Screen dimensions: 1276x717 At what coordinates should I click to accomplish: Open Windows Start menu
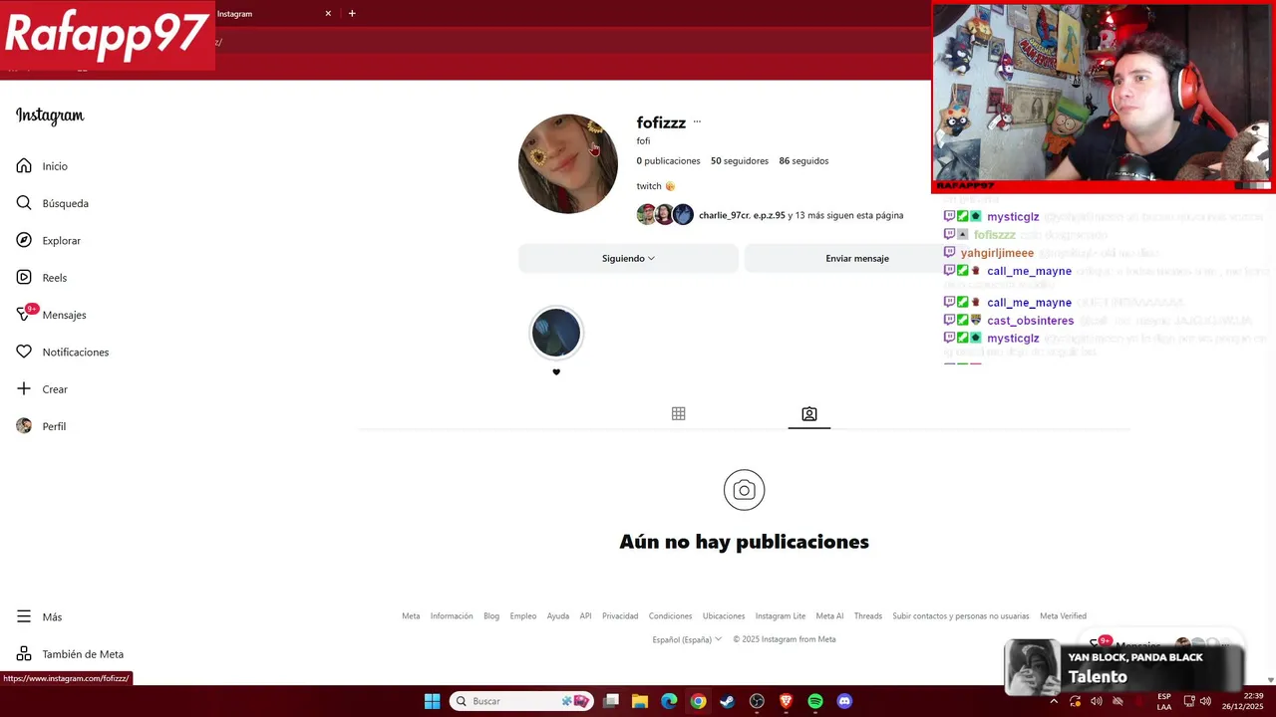[x=433, y=701]
